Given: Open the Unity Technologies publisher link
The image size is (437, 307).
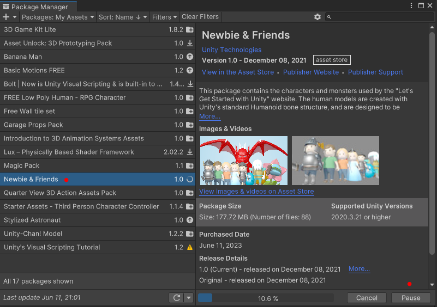Looking at the screenshot, I should [232, 50].
